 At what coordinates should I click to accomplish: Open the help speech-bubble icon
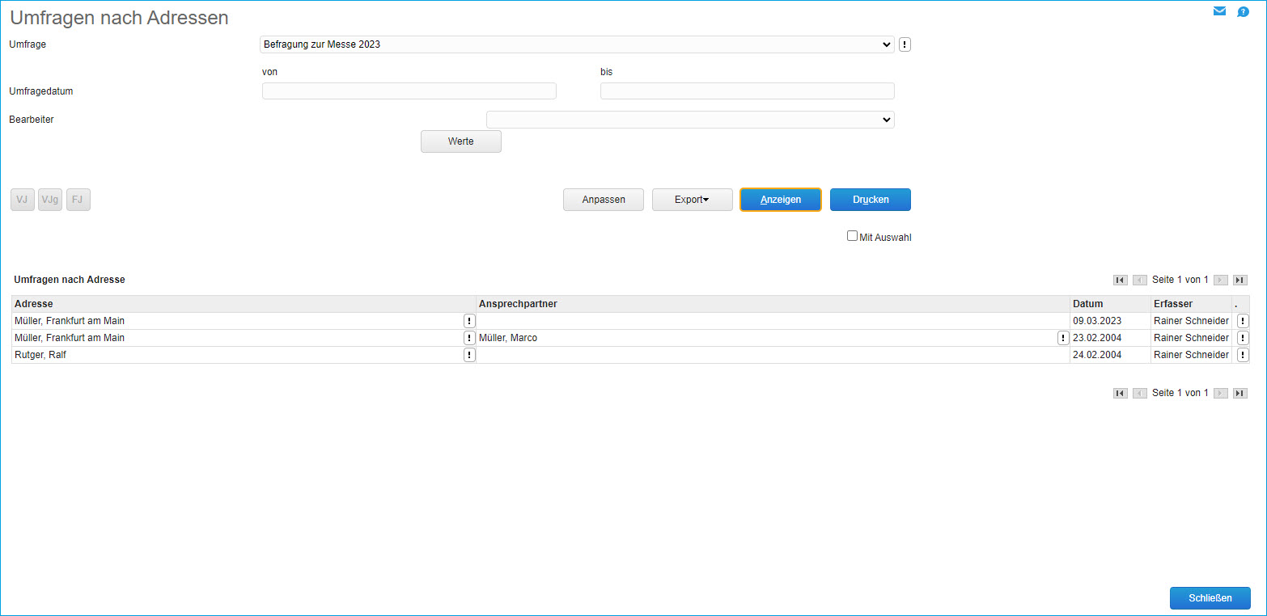[x=1244, y=12]
